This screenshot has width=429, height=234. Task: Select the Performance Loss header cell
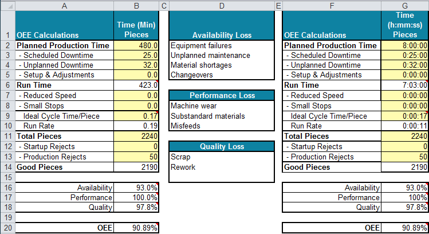tap(221, 96)
